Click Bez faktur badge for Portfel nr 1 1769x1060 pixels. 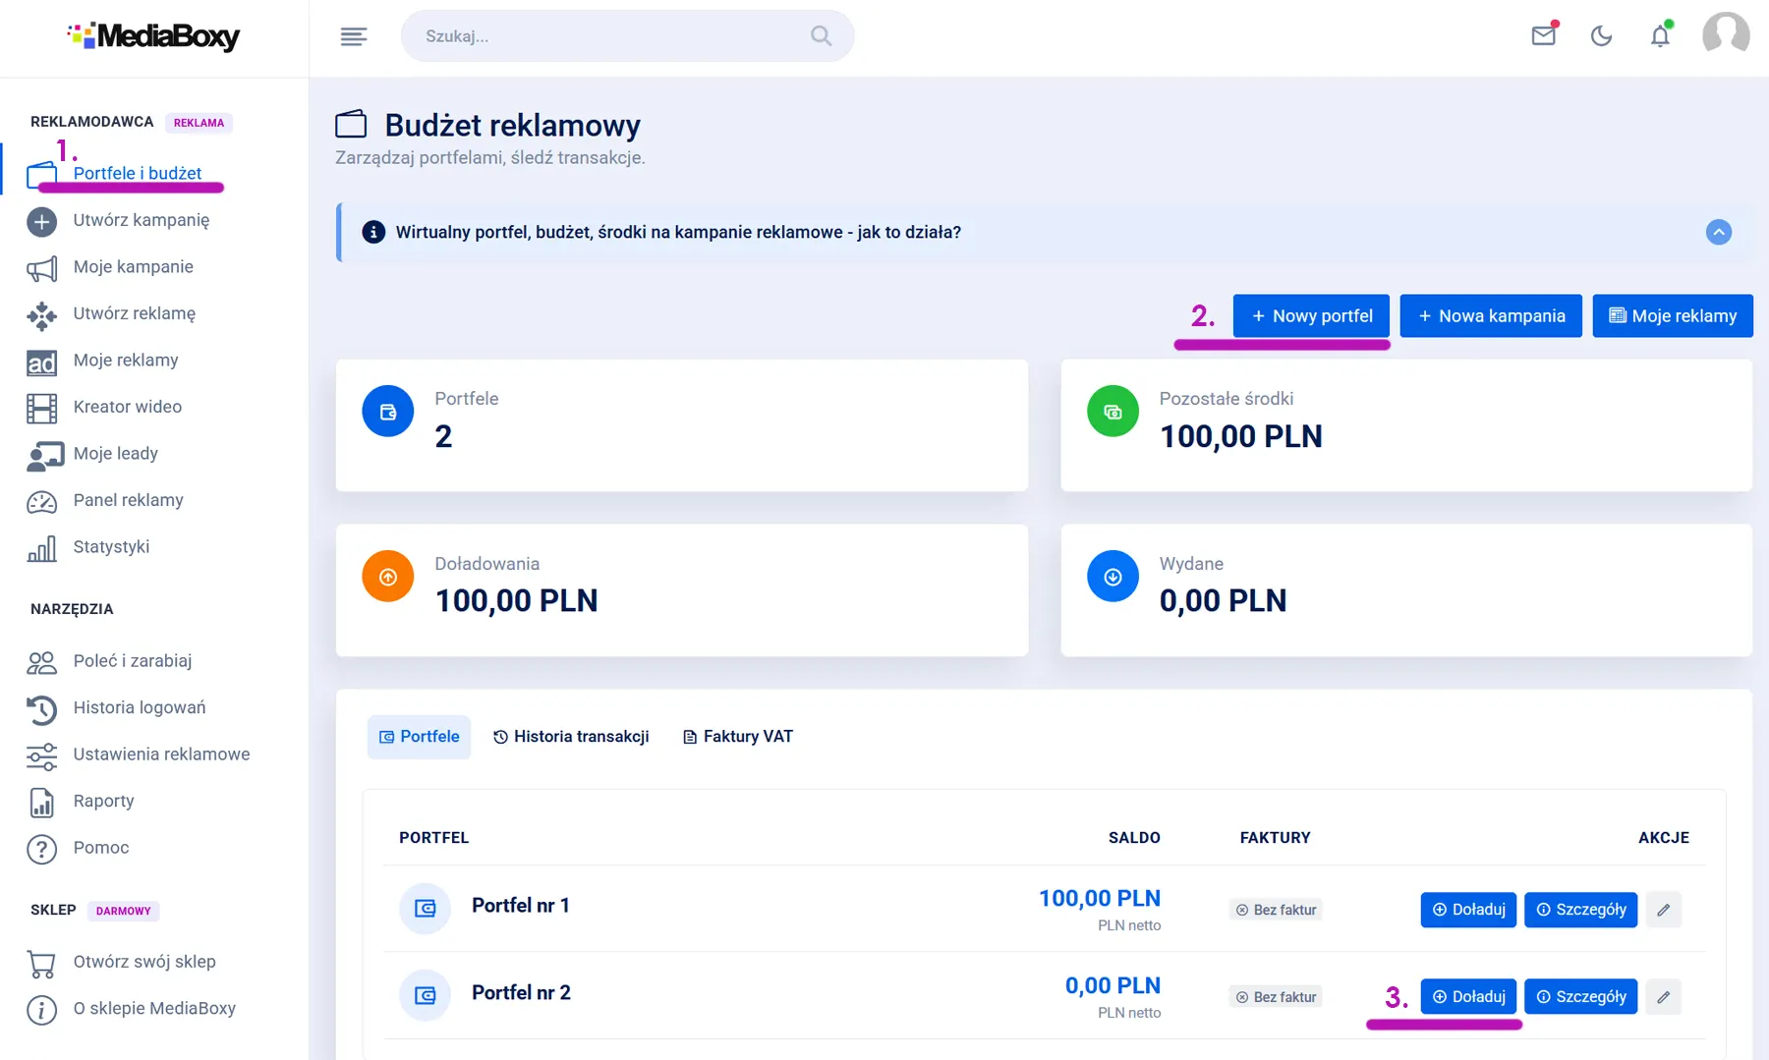[x=1275, y=910]
